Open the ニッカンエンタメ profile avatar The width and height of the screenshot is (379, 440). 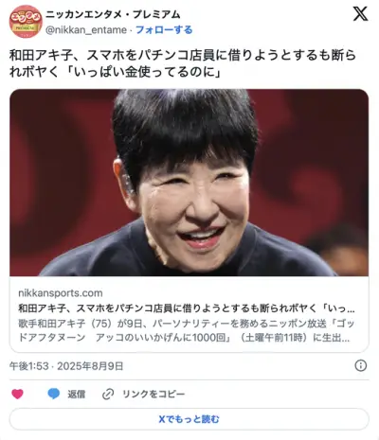point(26,22)
